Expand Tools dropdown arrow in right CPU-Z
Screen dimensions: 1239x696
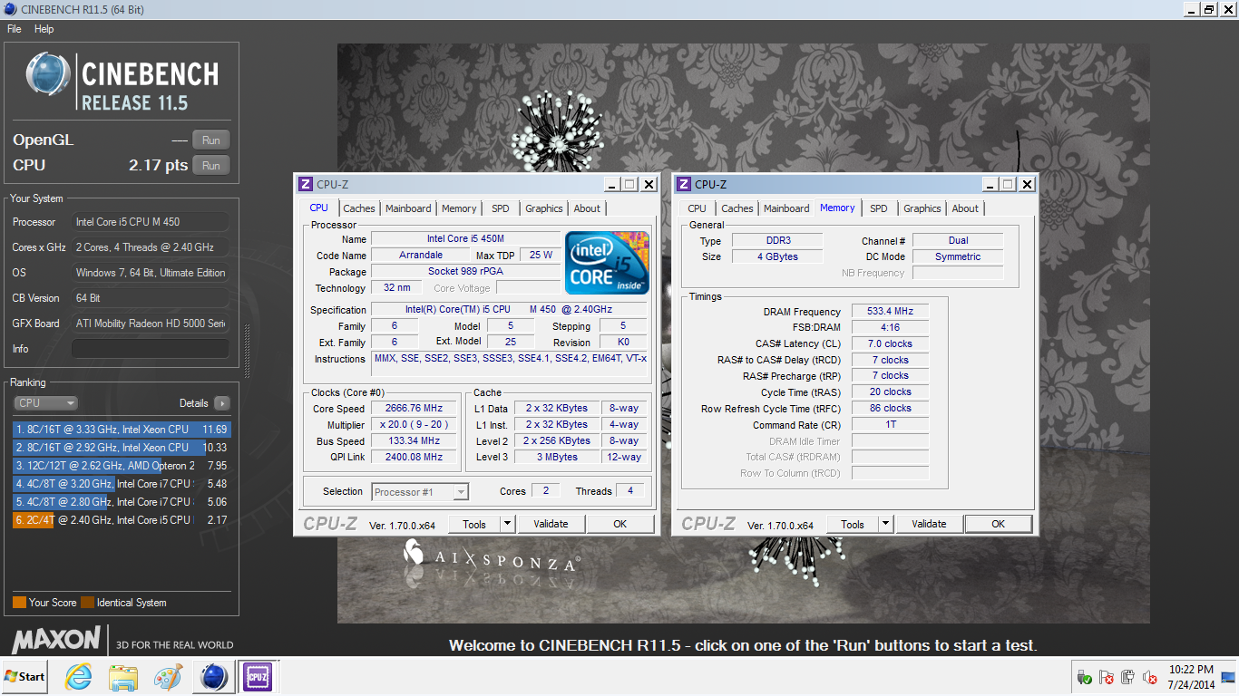pyautogui.click(x=885, y=524)
